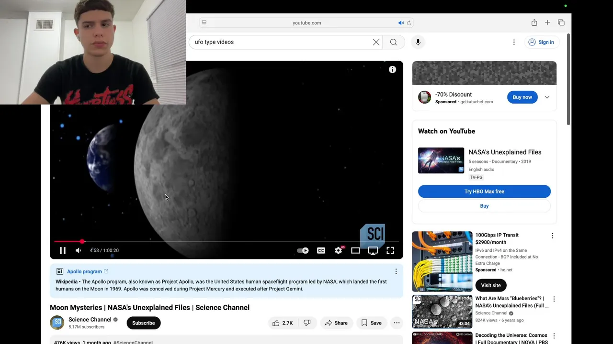Start voice search with microphone
The image size is (613, 344).
pyautogui.click(x=418, y=42)
